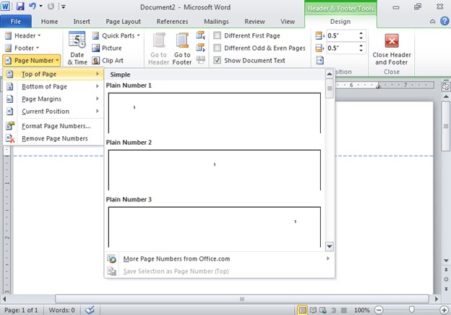This screenshot has width=451, height=315.
Task: Click the Zoom Out minus button
Action: (379, 310)
